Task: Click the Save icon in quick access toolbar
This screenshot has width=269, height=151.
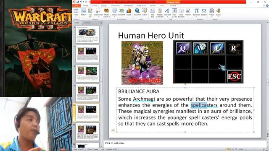Action: pos(78,2)
